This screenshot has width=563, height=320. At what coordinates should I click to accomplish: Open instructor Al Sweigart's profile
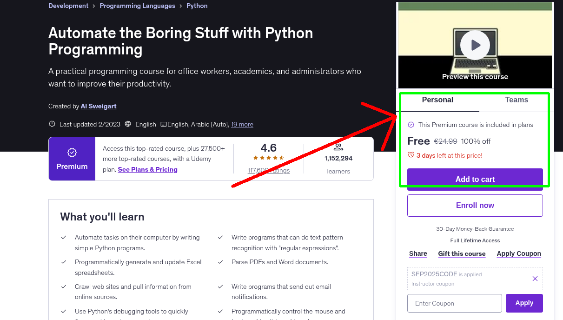(99, 106)
